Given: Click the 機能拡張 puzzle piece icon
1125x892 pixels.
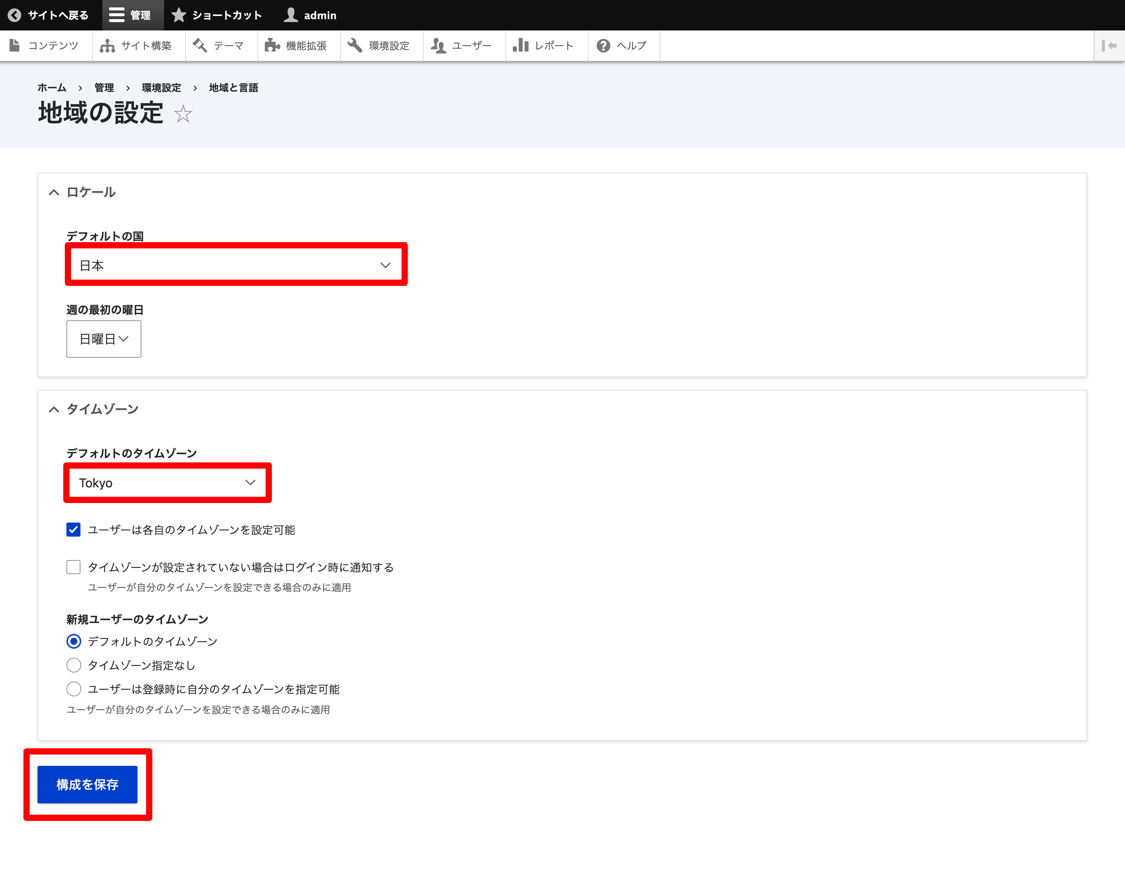Looking at the screenshot, I should click(273, 45).
